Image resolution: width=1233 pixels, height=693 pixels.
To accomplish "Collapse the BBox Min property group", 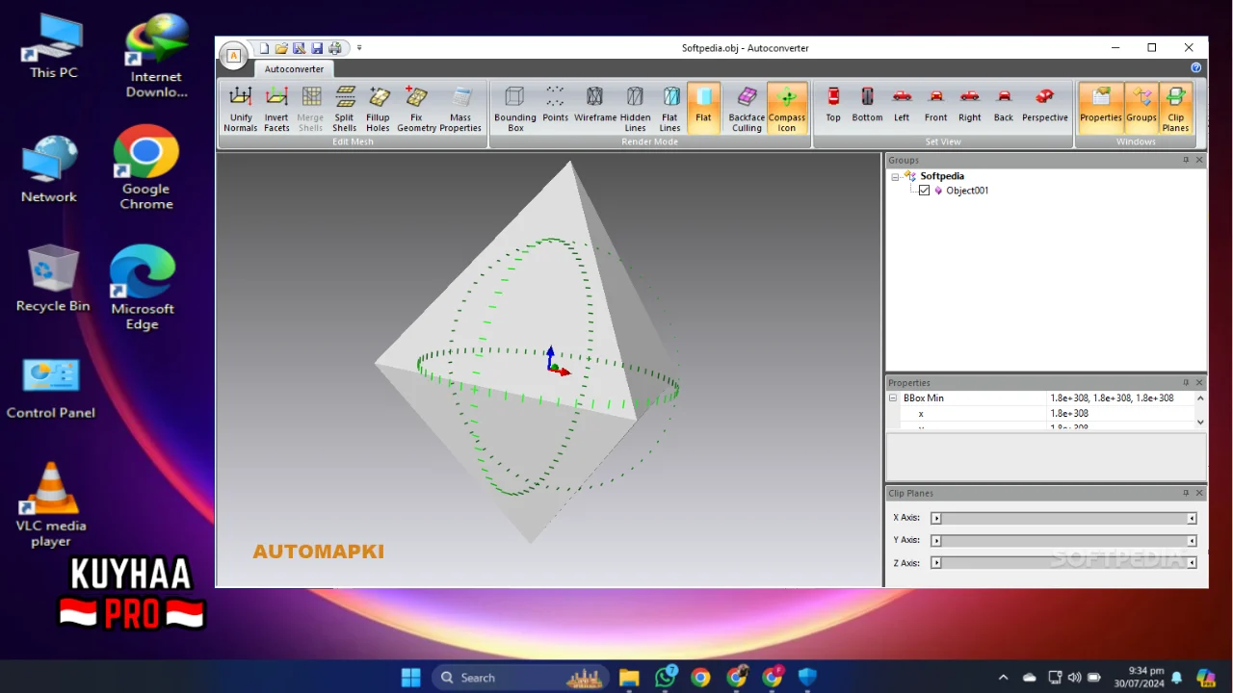I will [x=893, y=398].
